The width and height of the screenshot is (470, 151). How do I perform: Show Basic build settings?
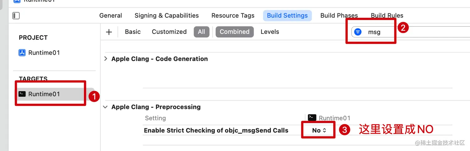(133, 32)
